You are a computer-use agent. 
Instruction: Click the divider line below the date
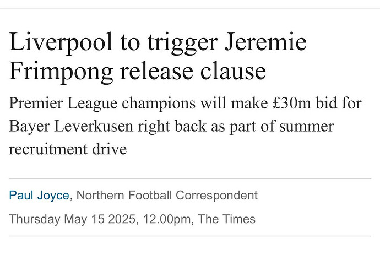click(190, 236)
